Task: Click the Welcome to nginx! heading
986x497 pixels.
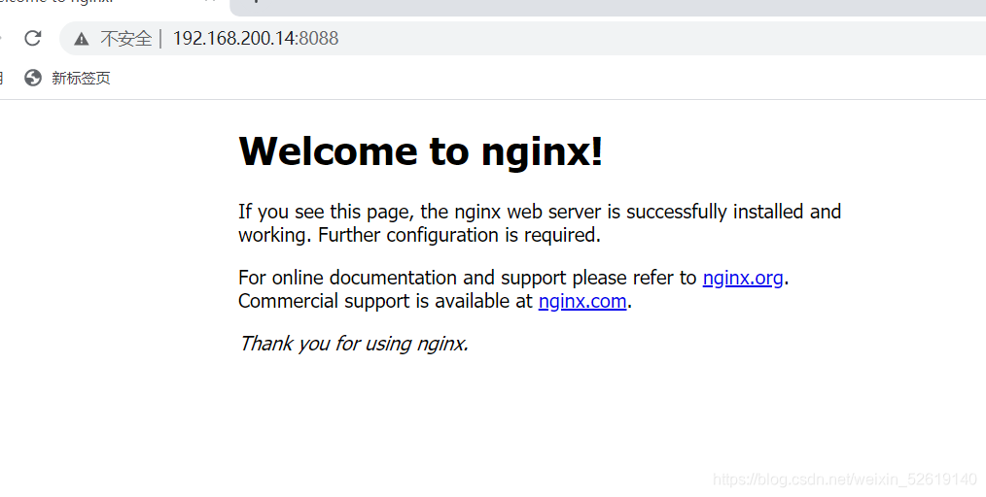Action: point(421,151)
